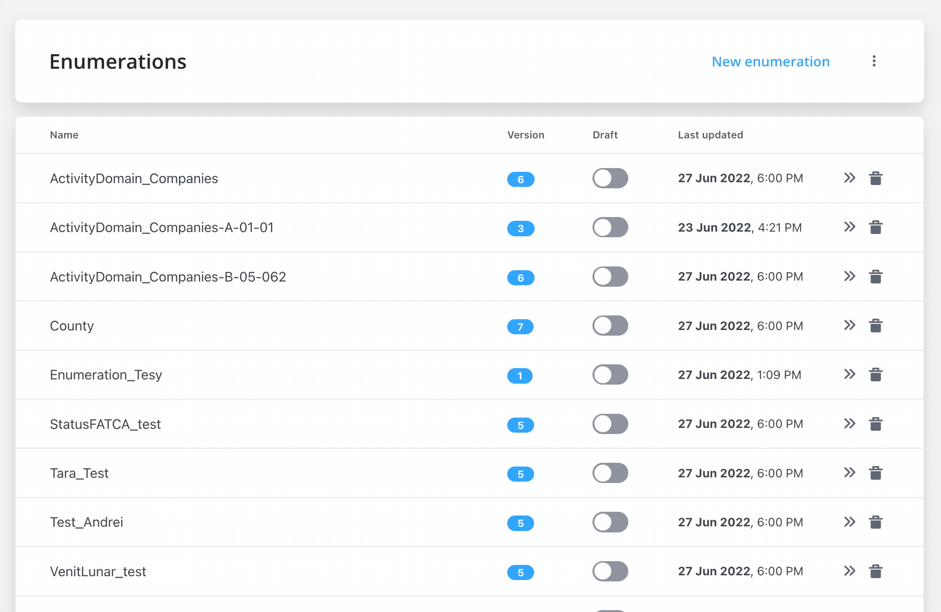Toggle Draft switch for Tara_Test
Image resolution: width=941 pixels, height=612 pixels.
point(610,473)
